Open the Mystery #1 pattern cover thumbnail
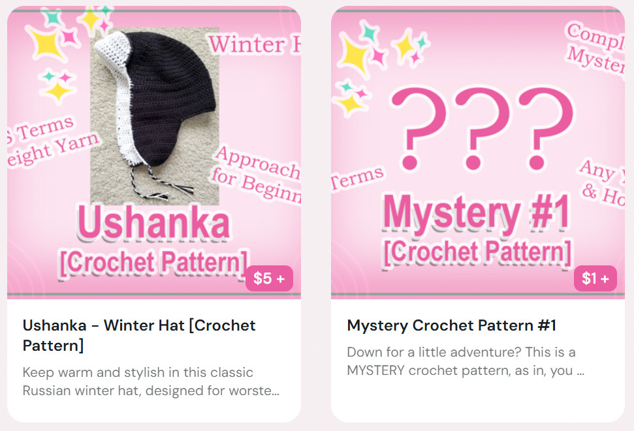Viewport: 634px width, 431px height. pos(478,153)
